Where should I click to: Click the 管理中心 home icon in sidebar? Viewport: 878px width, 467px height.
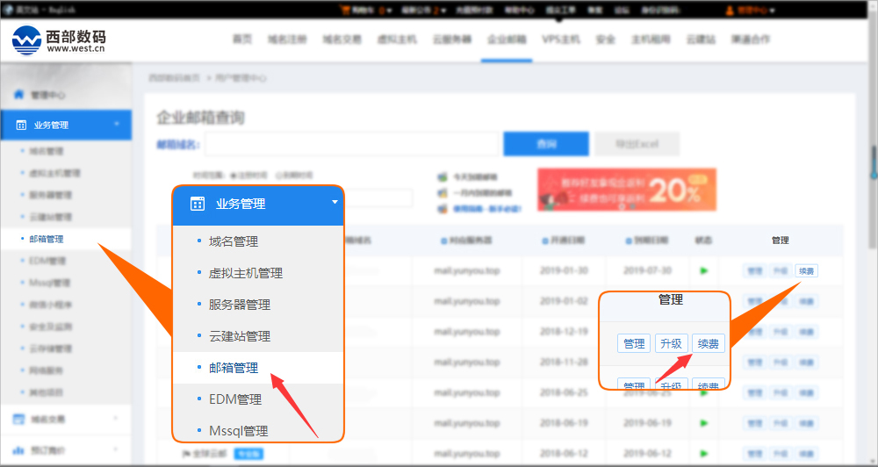pyautogui.click(x=18, y=95)
